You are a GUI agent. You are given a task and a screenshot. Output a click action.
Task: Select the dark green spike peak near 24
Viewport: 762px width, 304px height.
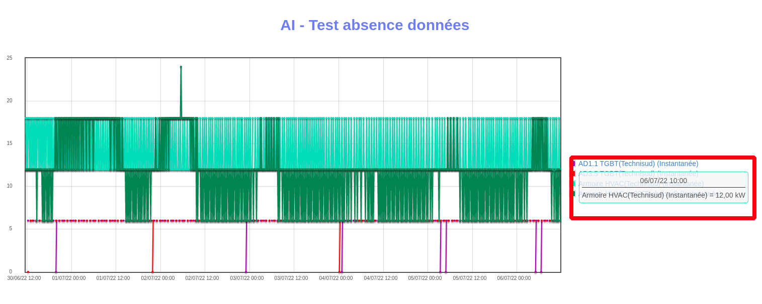[x=181, y=67]
